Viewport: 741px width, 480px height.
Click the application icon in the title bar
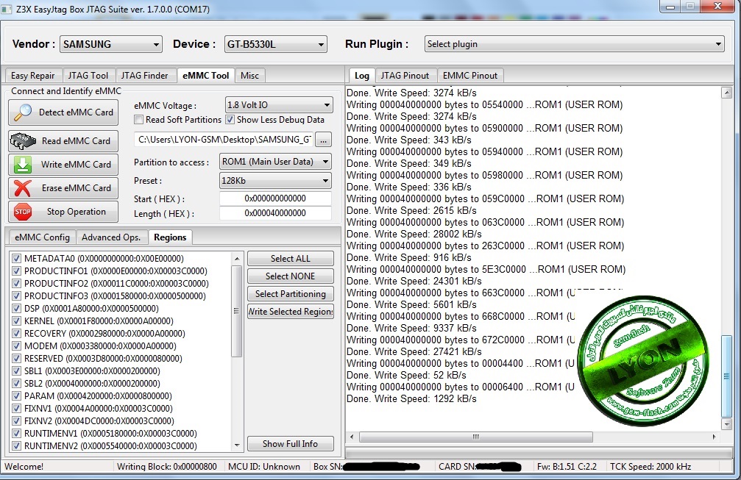point(7,9)
